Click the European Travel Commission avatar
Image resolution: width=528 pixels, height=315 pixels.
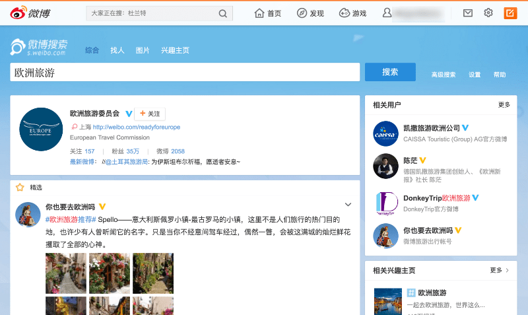click(41, 129)
